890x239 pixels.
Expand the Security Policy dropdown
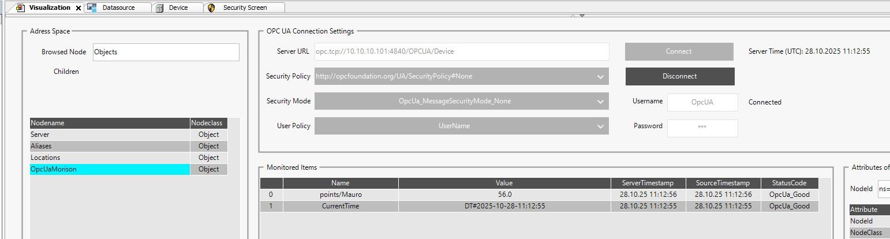[x=600, y=76]
